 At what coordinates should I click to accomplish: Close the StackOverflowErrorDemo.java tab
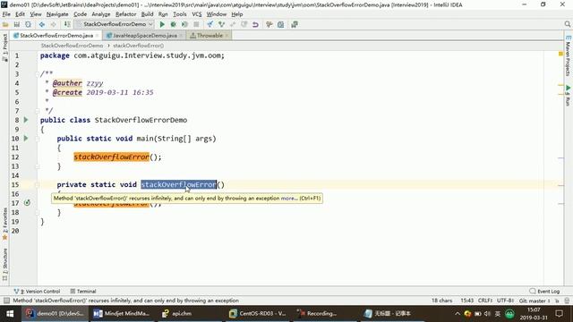(98, 36)
